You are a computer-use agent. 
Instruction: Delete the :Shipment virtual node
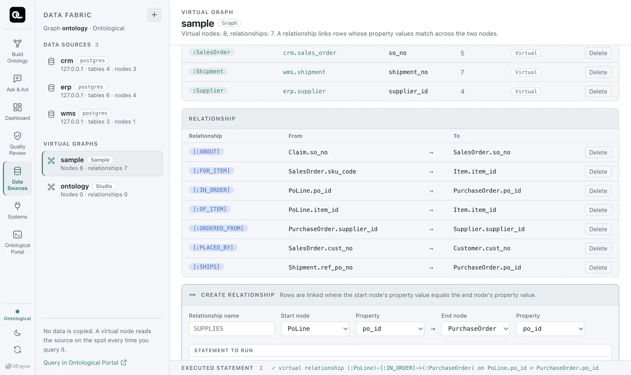click(x=598, y=72)
